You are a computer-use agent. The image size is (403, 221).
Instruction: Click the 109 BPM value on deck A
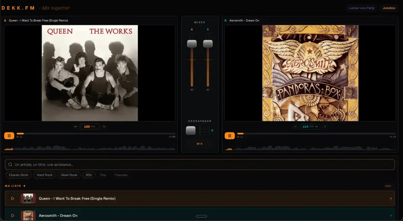90,127
